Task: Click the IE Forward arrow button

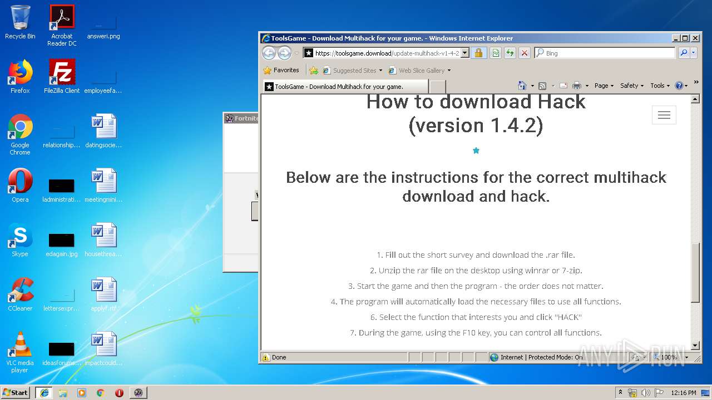Action: click(284, 53)
